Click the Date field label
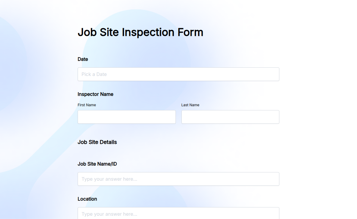Image resolution: width=357 pixels, height=219 pixels. pos(82,59)
